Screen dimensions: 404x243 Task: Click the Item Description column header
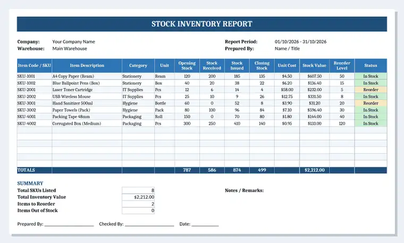point(87,66)
